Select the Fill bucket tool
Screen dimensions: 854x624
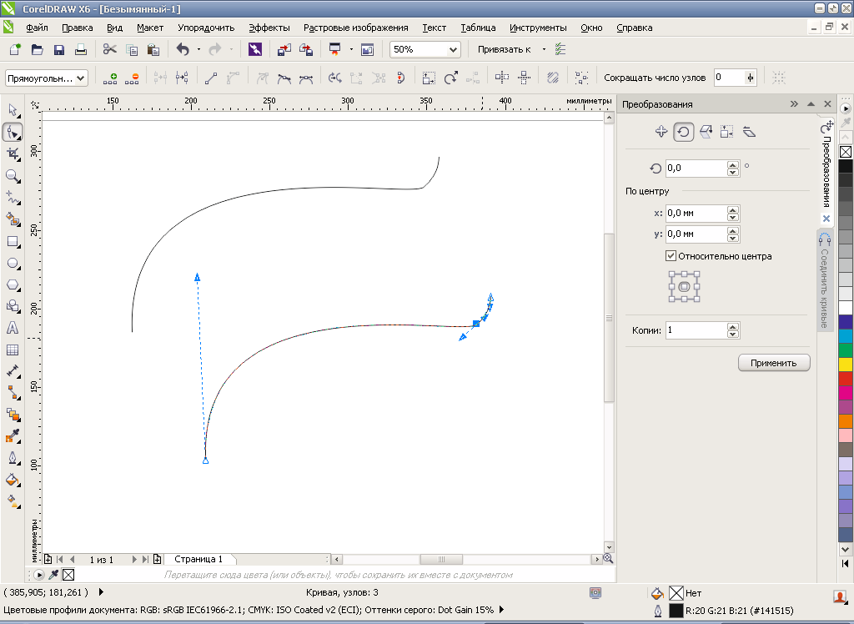tap(13, 480)
